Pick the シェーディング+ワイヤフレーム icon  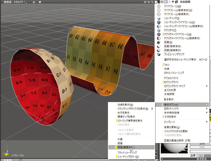click(159, 22)
